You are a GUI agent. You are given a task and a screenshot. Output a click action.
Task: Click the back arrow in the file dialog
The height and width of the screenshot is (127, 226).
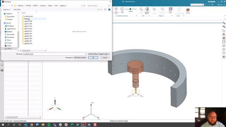(3, 6)
